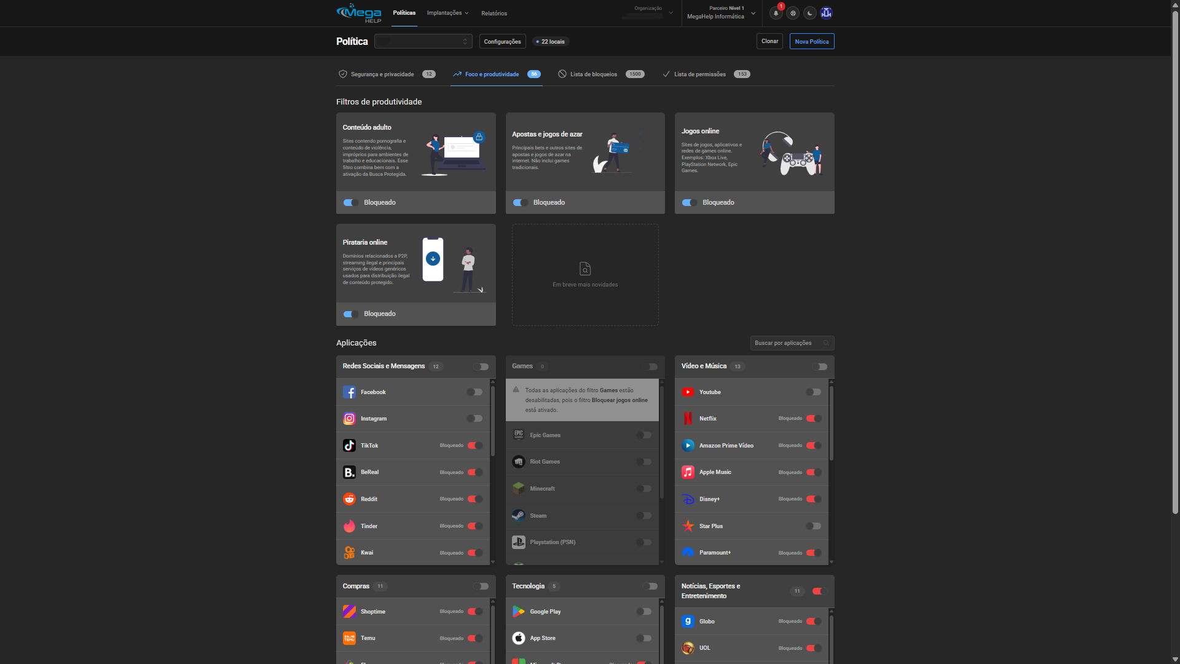Viewport: 1180px width, 664px height.
Task: Enable blocking for Facebook
Action: (474, 392)
